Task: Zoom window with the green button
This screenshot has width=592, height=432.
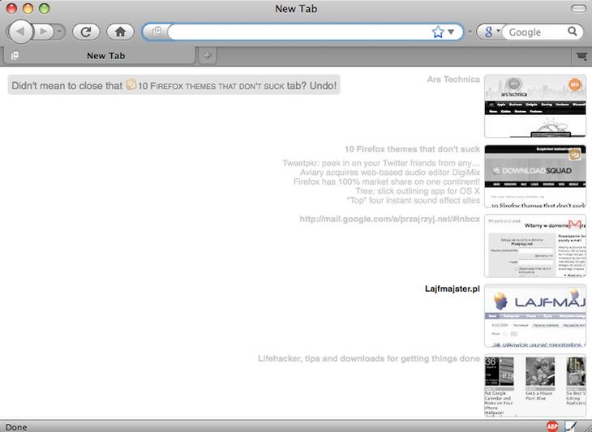Action: [x=44, y=8]
